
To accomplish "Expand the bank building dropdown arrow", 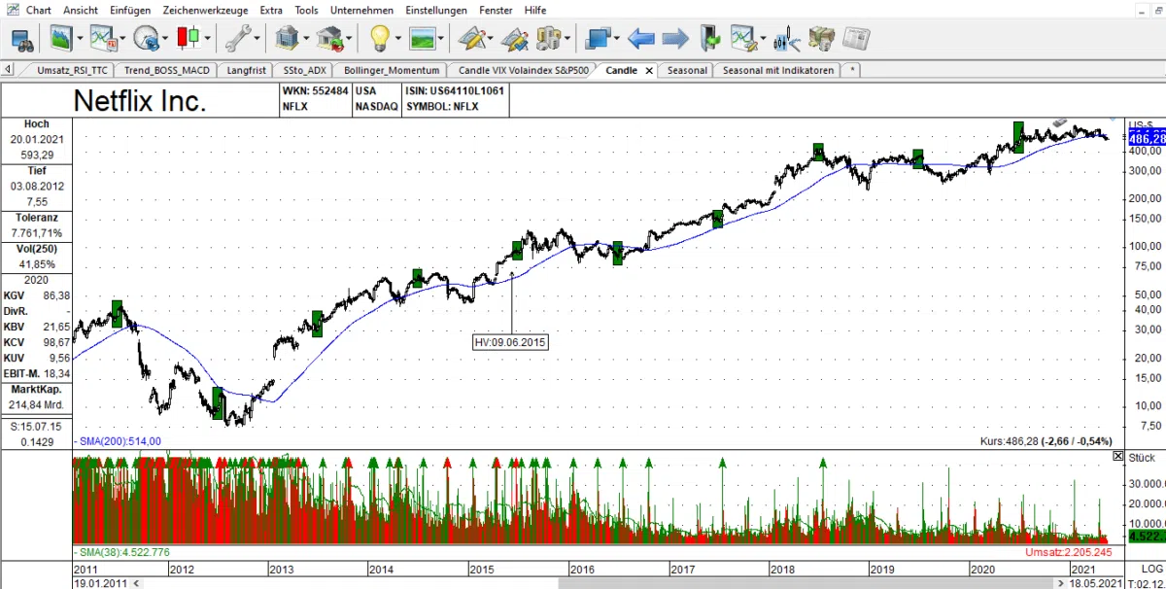I will pyautogui.click(x=306, y=40).
